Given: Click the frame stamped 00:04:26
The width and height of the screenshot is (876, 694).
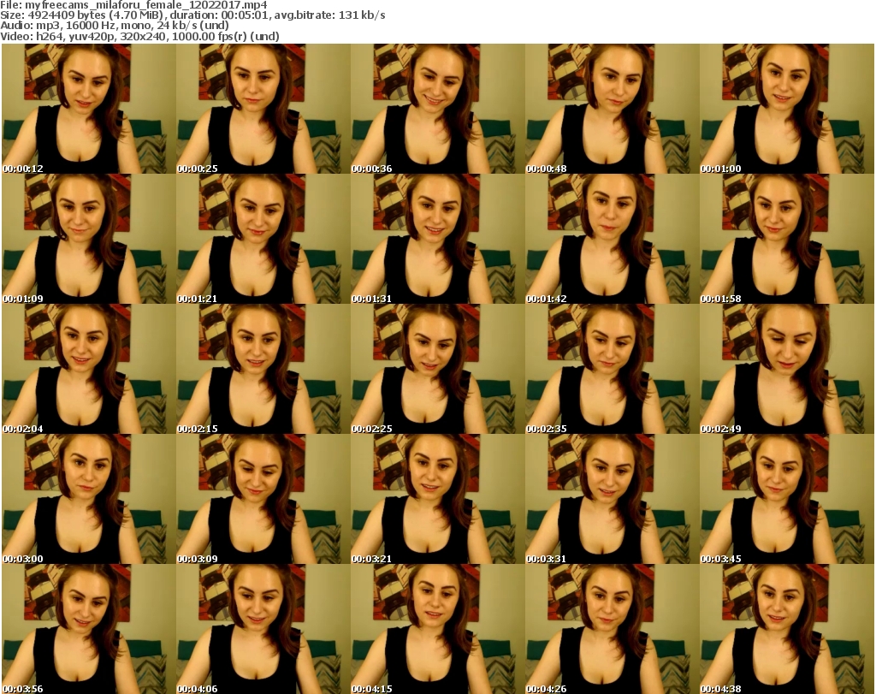Looking at the screenshot, I should click(613, 629).
